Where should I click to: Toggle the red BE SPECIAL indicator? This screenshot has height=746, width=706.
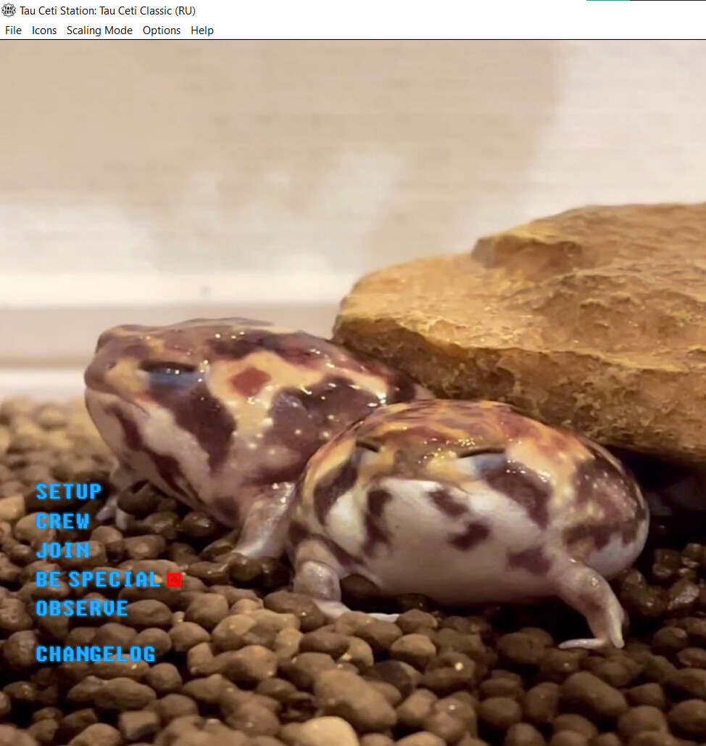click(175, 580)
